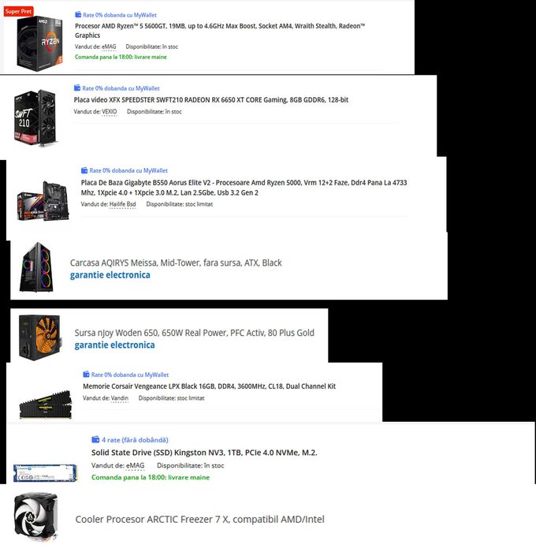The width and height of the screenshot is (536, 552).
Task: Open the nJoy Woden power supply image
Action: [x=40, y=338]
